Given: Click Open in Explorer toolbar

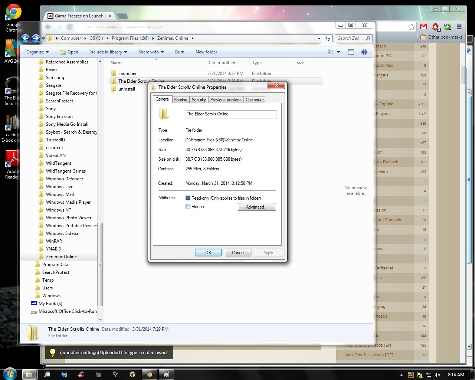Looking at the screenshot, I should click(x=69, y=52).
